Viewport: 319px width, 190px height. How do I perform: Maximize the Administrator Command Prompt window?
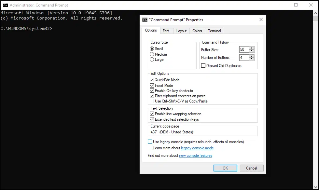pyautogui.click(x=296, y=5)
